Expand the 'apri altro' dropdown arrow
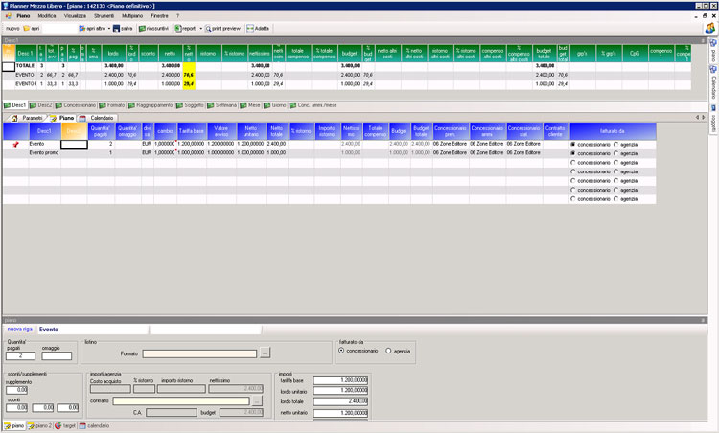 (x=108, y=28)
